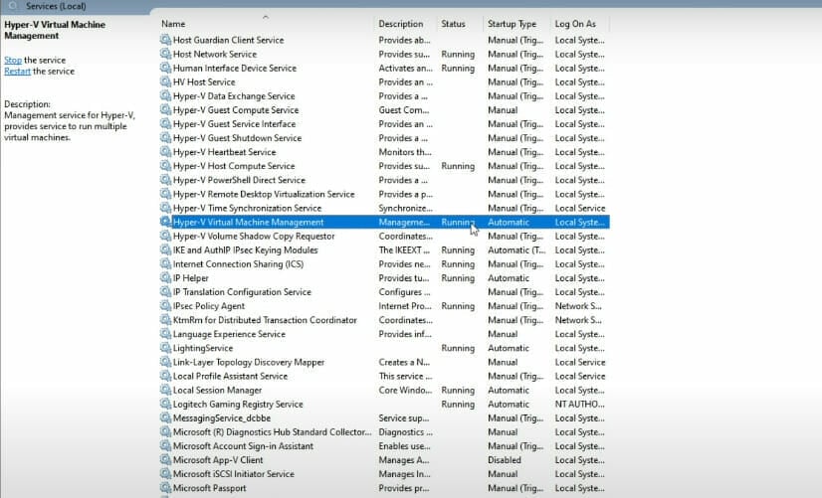Select the Logitech Gaming Registry Service name
This screenshot has width=822, height=498.
click(x=238, y=405)
